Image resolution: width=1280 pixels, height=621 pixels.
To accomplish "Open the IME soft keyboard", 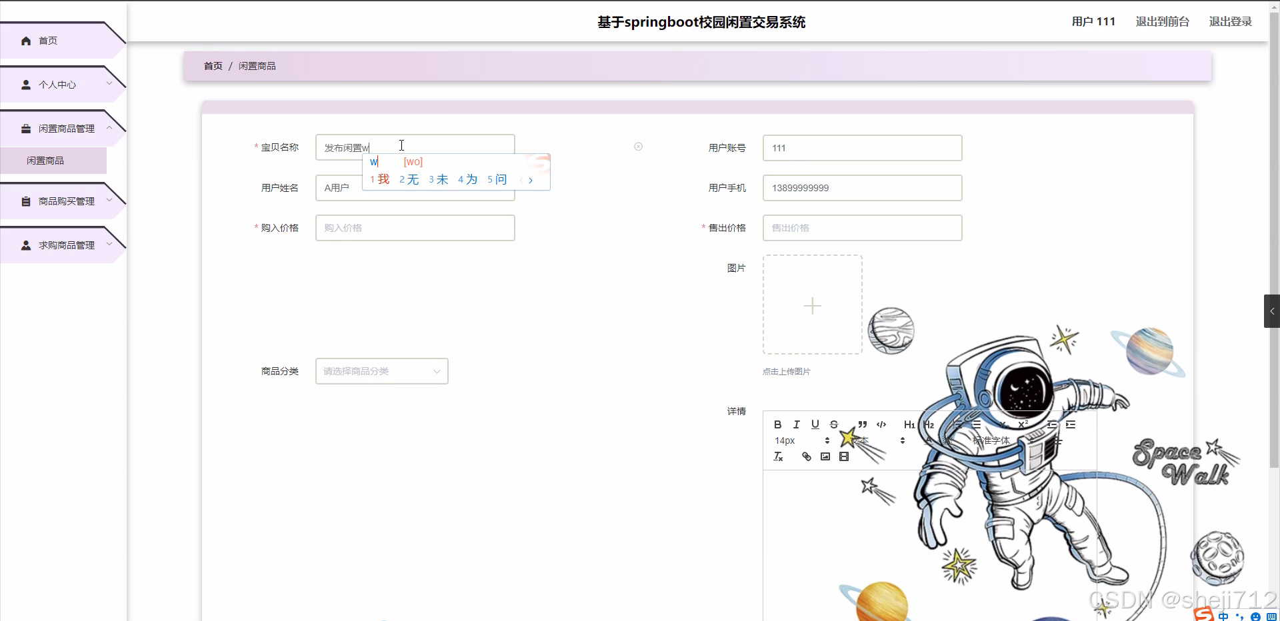I will tap(1271, 616).
